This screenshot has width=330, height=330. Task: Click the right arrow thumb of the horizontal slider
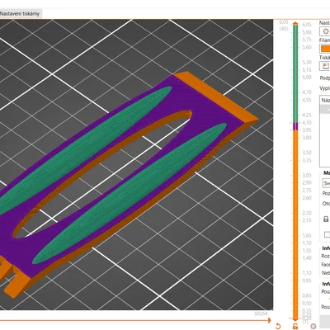tap(269, 320)
